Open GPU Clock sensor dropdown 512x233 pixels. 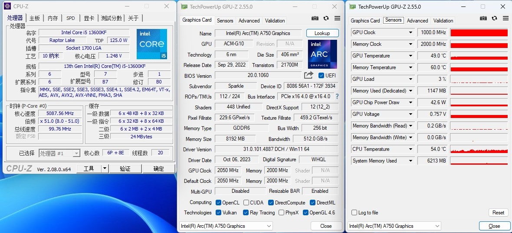(x=410, y=32)
